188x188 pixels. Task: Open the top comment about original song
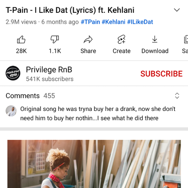tap(98, 113)
